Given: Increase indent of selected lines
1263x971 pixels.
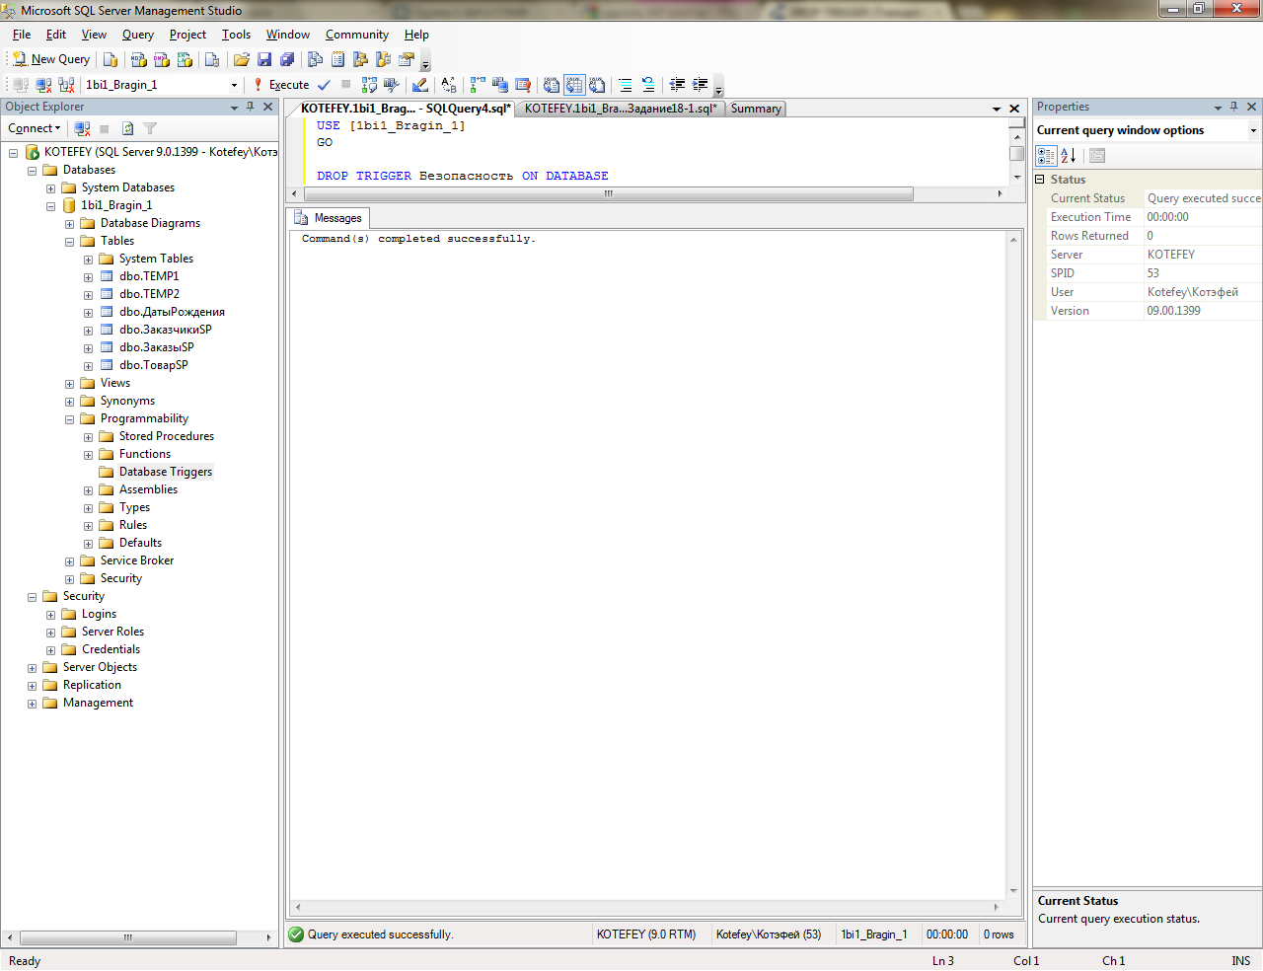Looking at the screenshot, I should (700, 85).
